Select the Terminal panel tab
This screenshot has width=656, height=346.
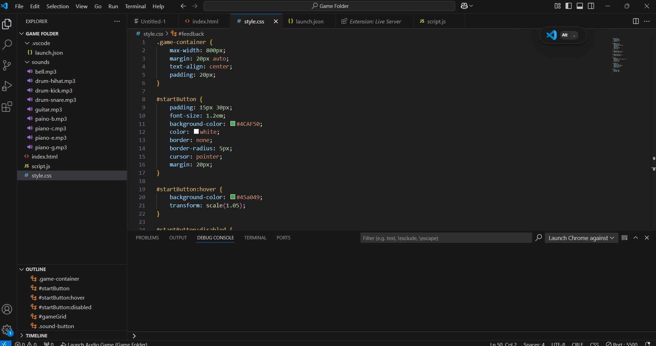pos(255,238)
